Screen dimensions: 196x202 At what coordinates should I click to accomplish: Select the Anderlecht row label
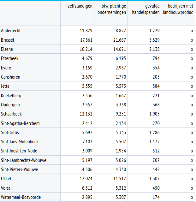(x=11, y=31)
